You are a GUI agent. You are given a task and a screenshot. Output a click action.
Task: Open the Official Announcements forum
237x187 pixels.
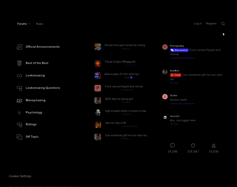click(x=43, y=47)
